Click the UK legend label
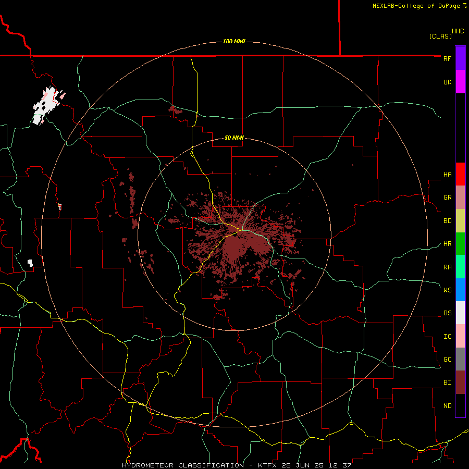The image size is (469, 469). [x=447, y=82]
